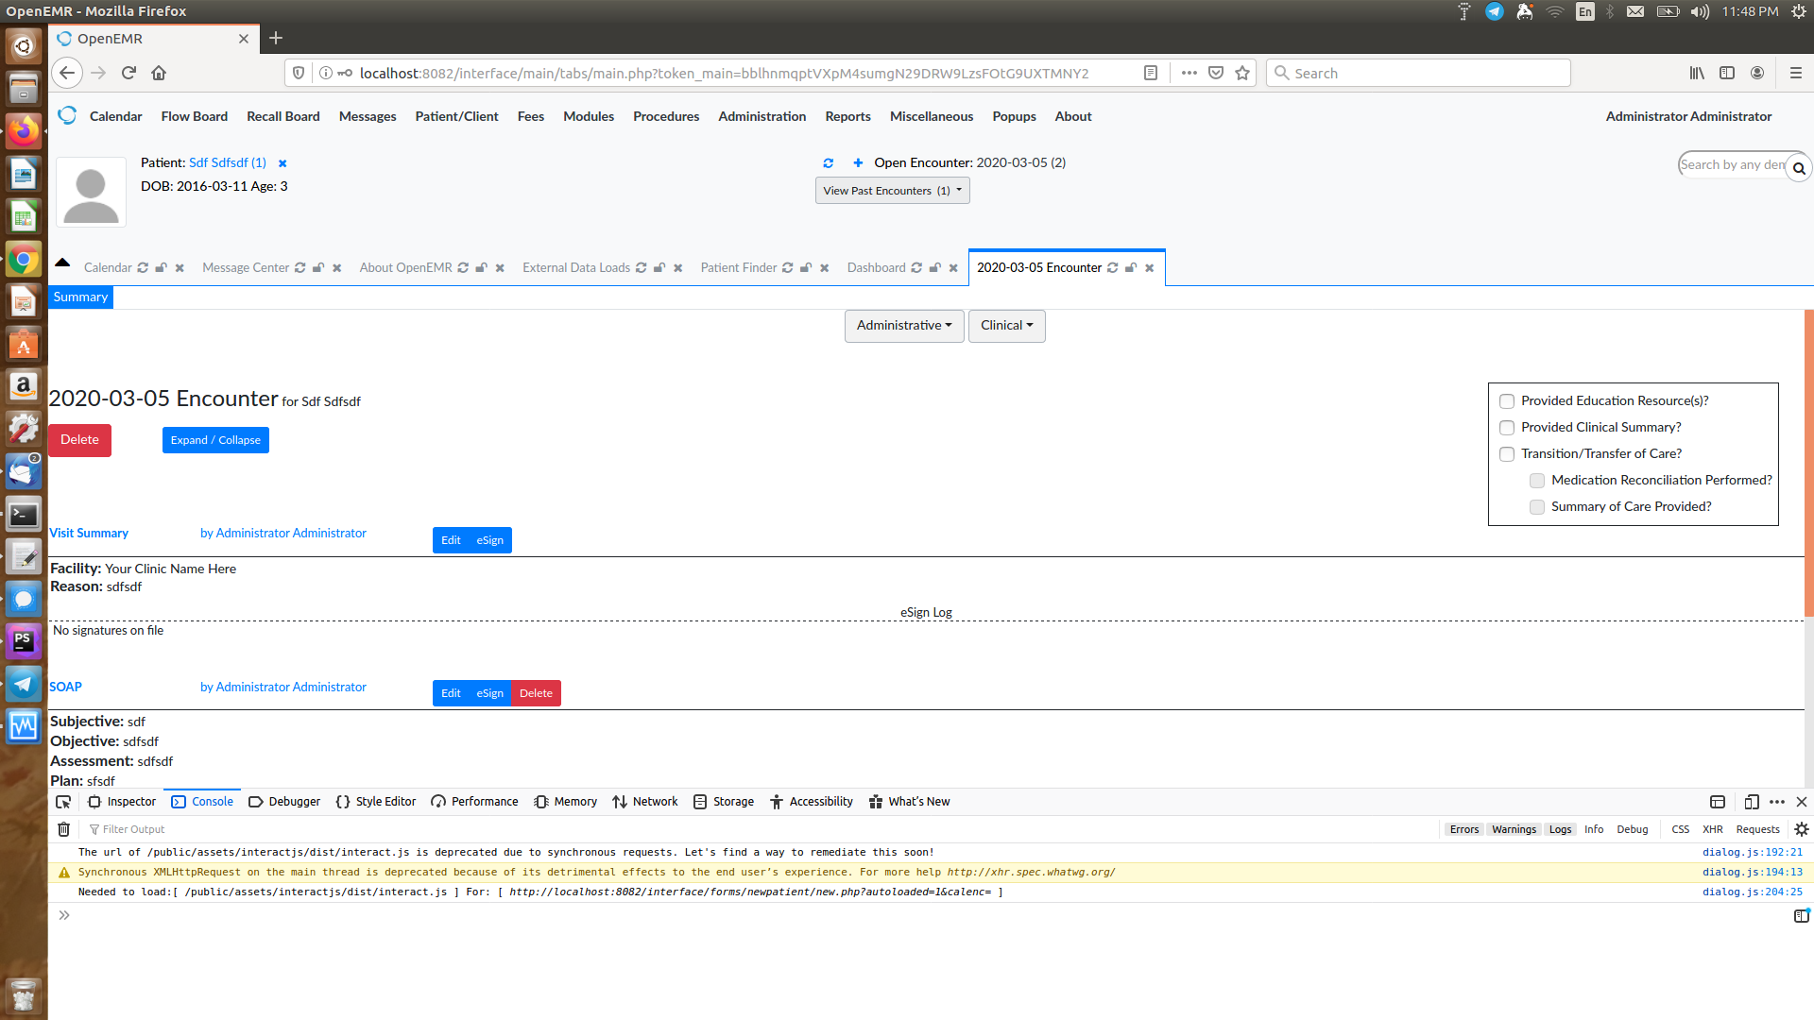Check Provided Education Resource(s)?
This screenshot has width=1814, height=1020.
click(1507, 400)
